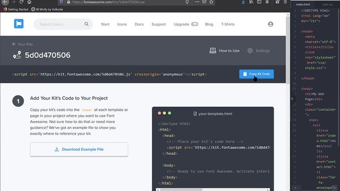The image size is (340, 191).
Task: Open the Support nav item
Action: point(158,24)
